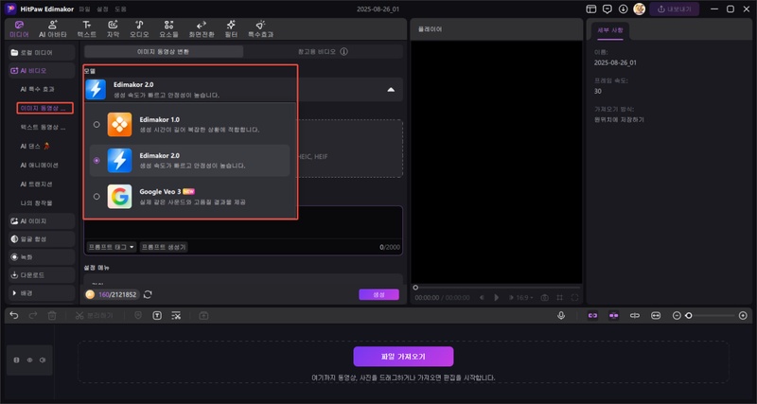The image size is (757, 404).
Task: Open the 도움 menu
Action: 120,9
